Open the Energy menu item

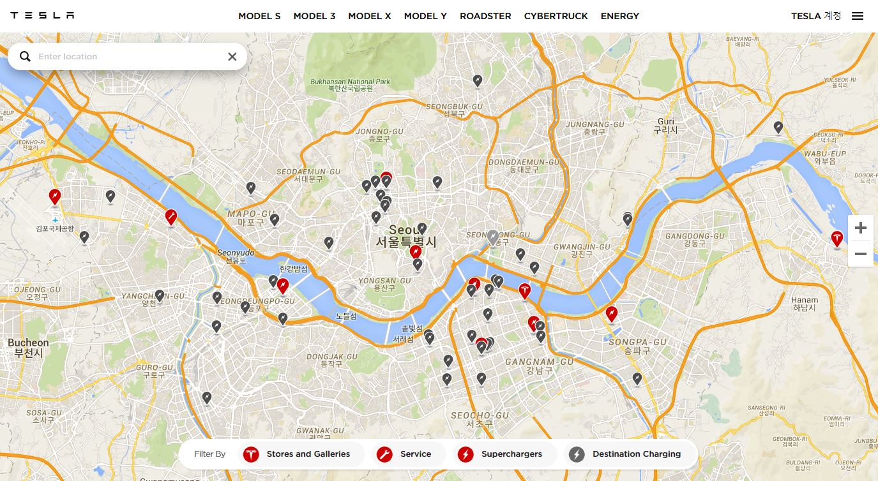tap(620, 16)
